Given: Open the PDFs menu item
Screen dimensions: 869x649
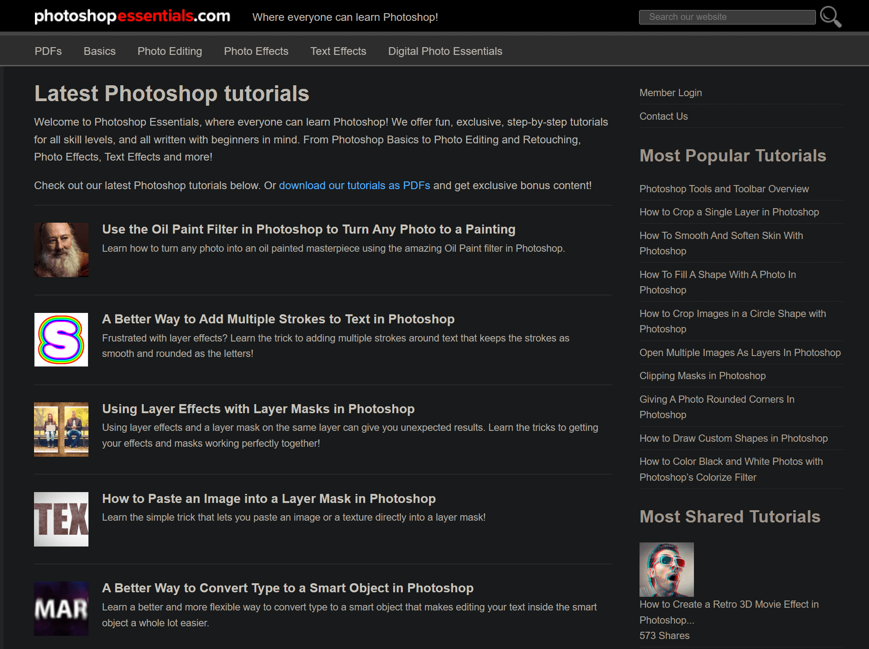Looking at the screenshot, I should [48, 51].
